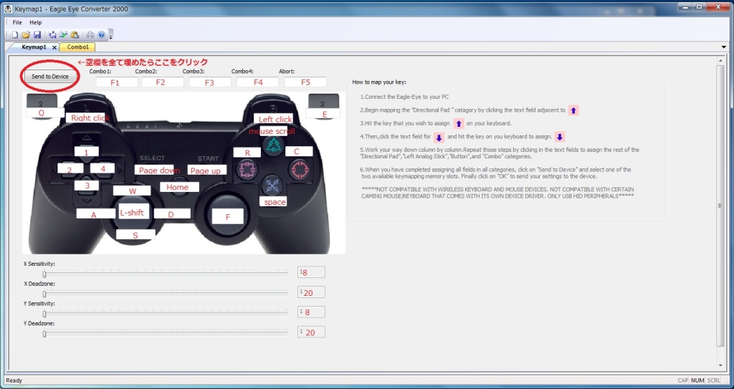Click the D-pad down field showing 3

click(87, 186)
